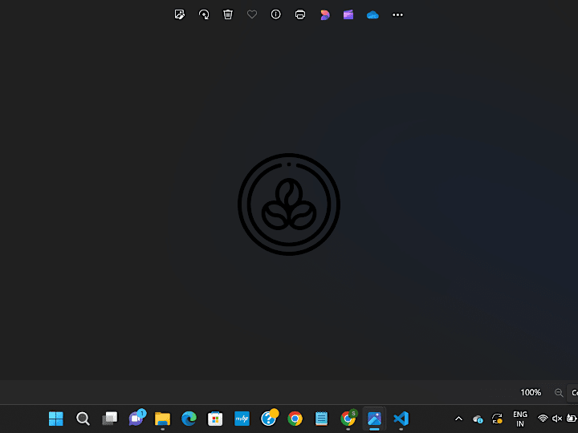Toggle the muted volume speaker icon
Viewport: 578px width, 433px height.
pos(556,419)
